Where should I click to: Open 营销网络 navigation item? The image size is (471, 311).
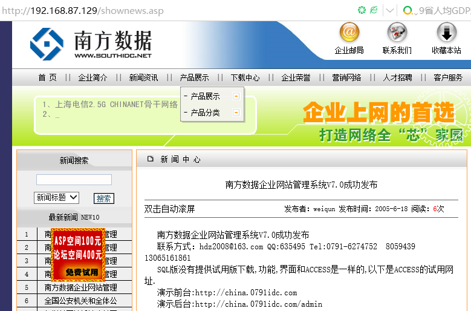pyautogui.click(x=346, y=77)
